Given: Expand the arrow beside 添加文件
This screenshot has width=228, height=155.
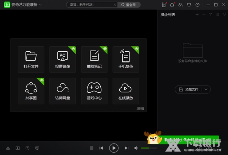Looking at the screenshot, I should pyautogui.click(x=206, y=89).
